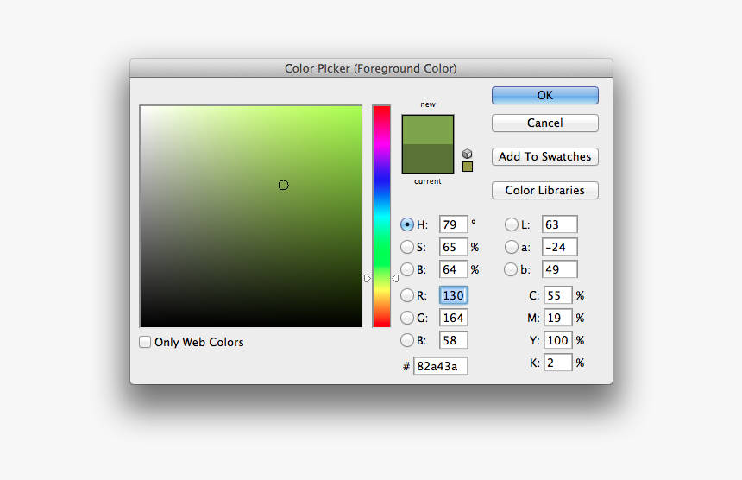742x480 pixels.
Task: Click the brightness field showing 64
Action: point(453,269)
